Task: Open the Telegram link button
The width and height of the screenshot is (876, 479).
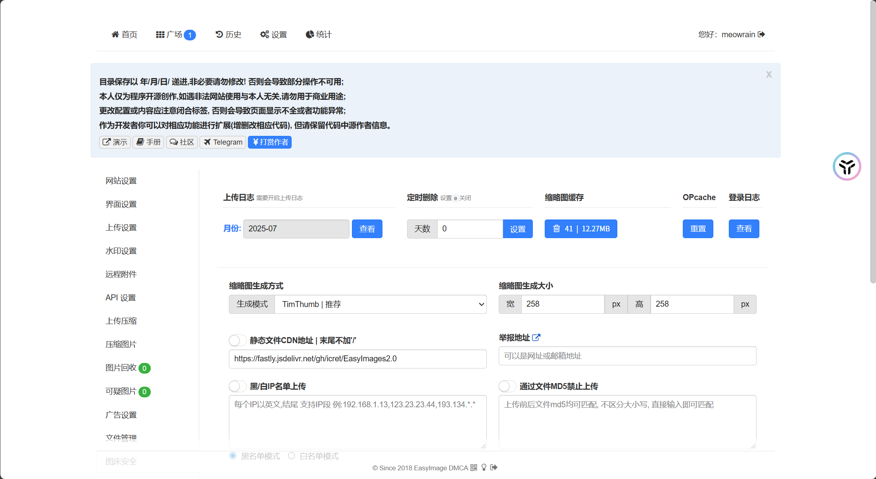Action: tap(223, 142)
